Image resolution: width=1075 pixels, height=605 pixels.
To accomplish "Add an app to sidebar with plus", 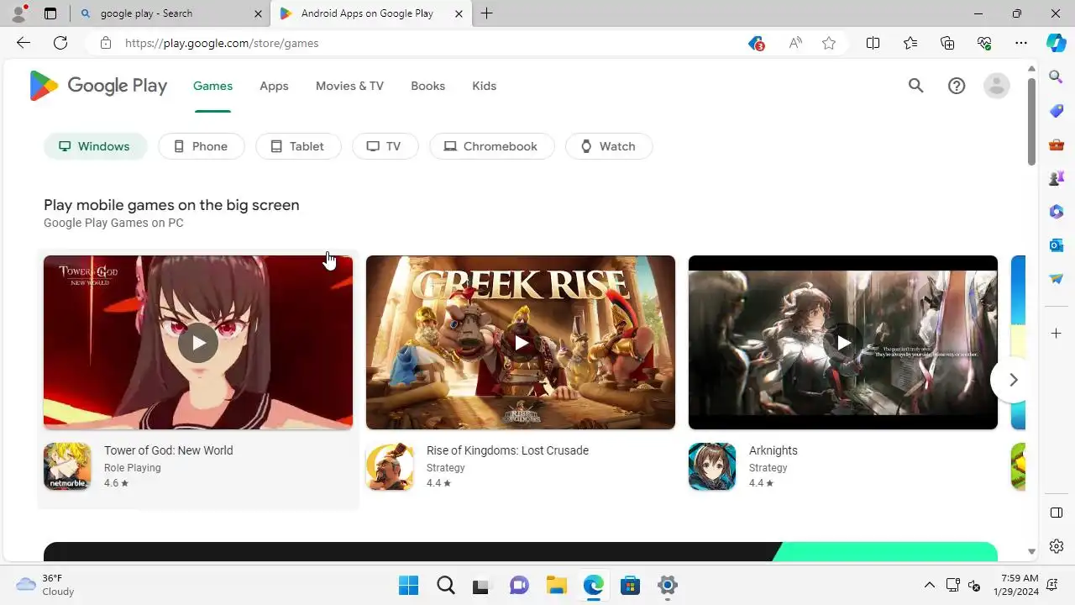I will [1057, 334].
